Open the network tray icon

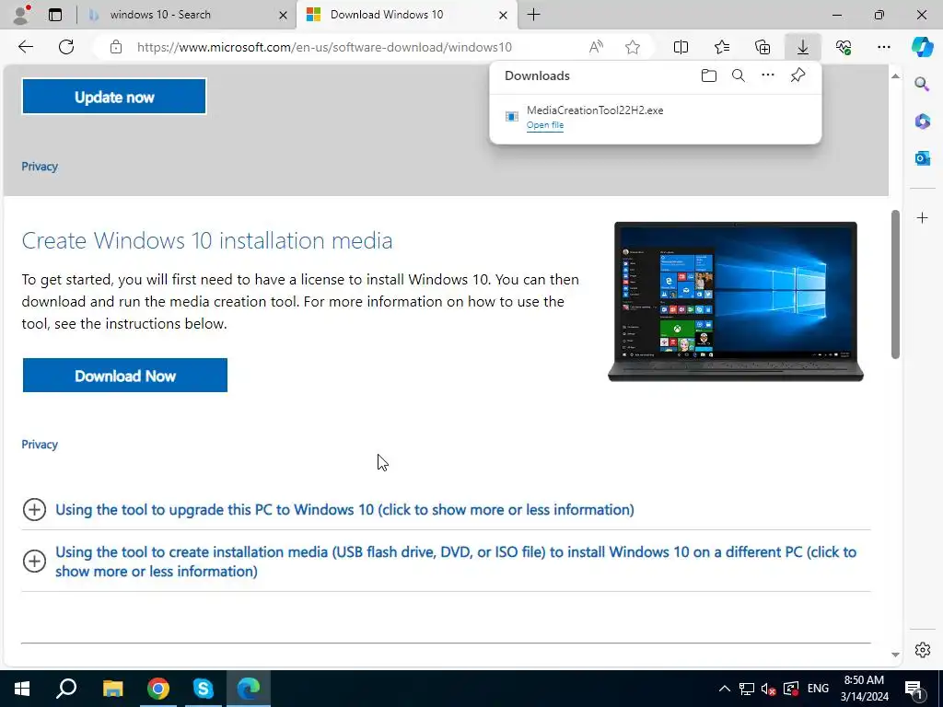click(x=746, y=689)
